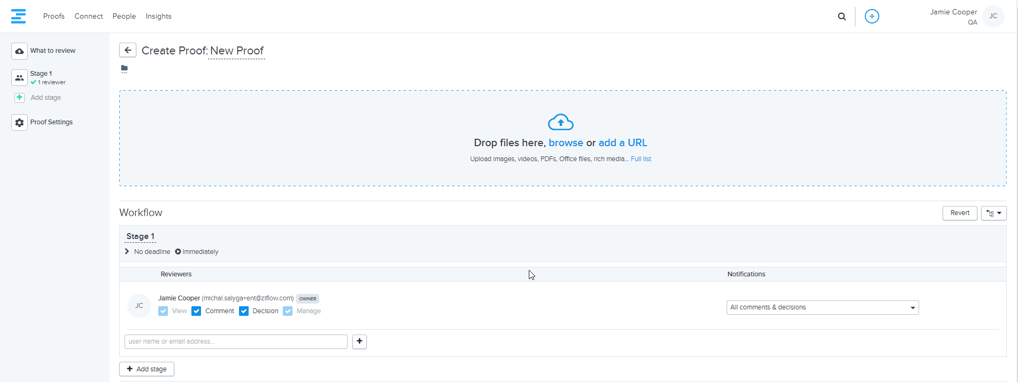Select the folder icon under the title
1018x382 pixels.
point(124,68)
